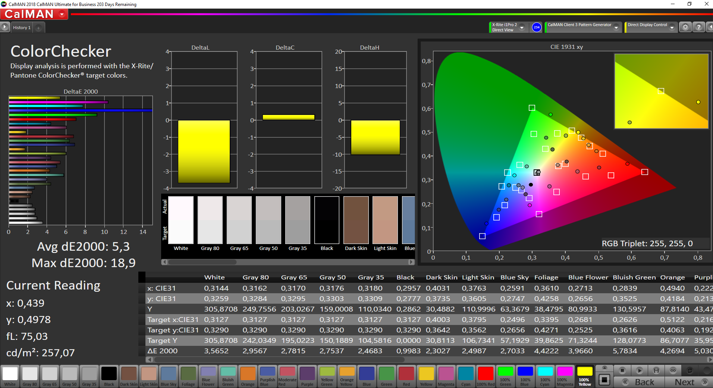Click the blue 234 meter indicator
713x388 pixels.
point(537,27)
